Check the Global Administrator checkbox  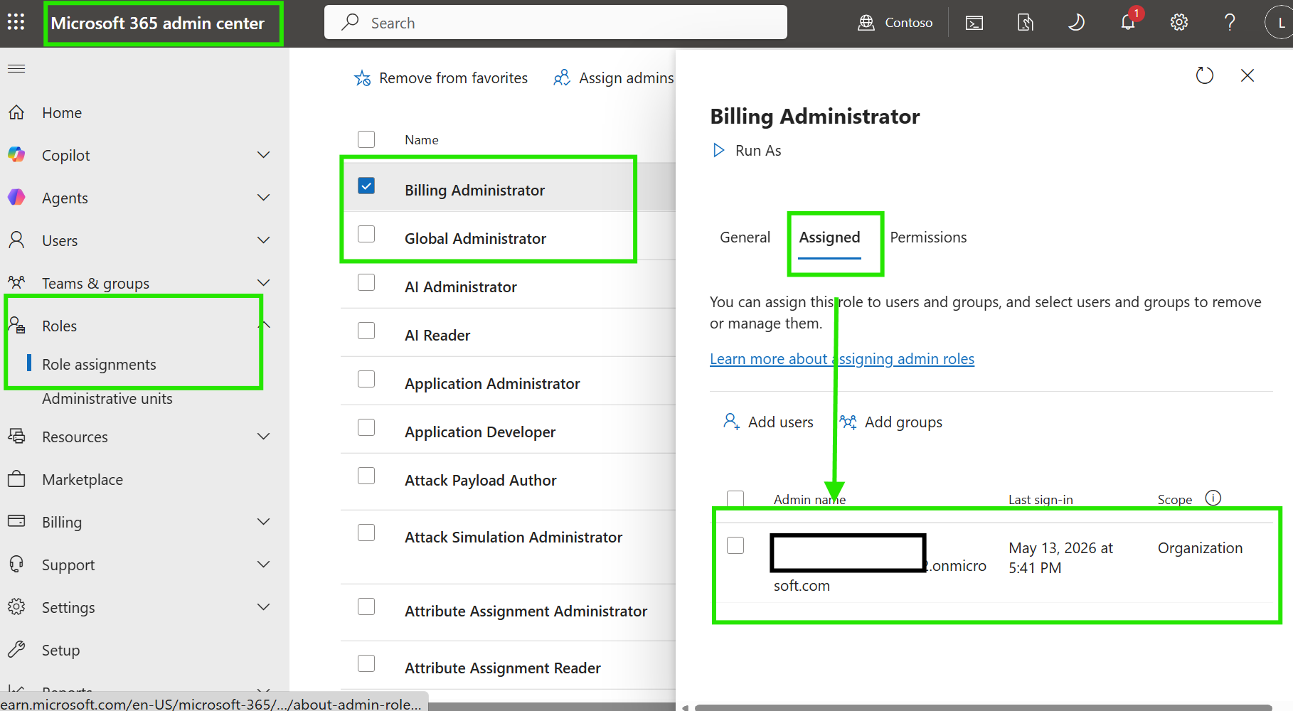point(366,234)
